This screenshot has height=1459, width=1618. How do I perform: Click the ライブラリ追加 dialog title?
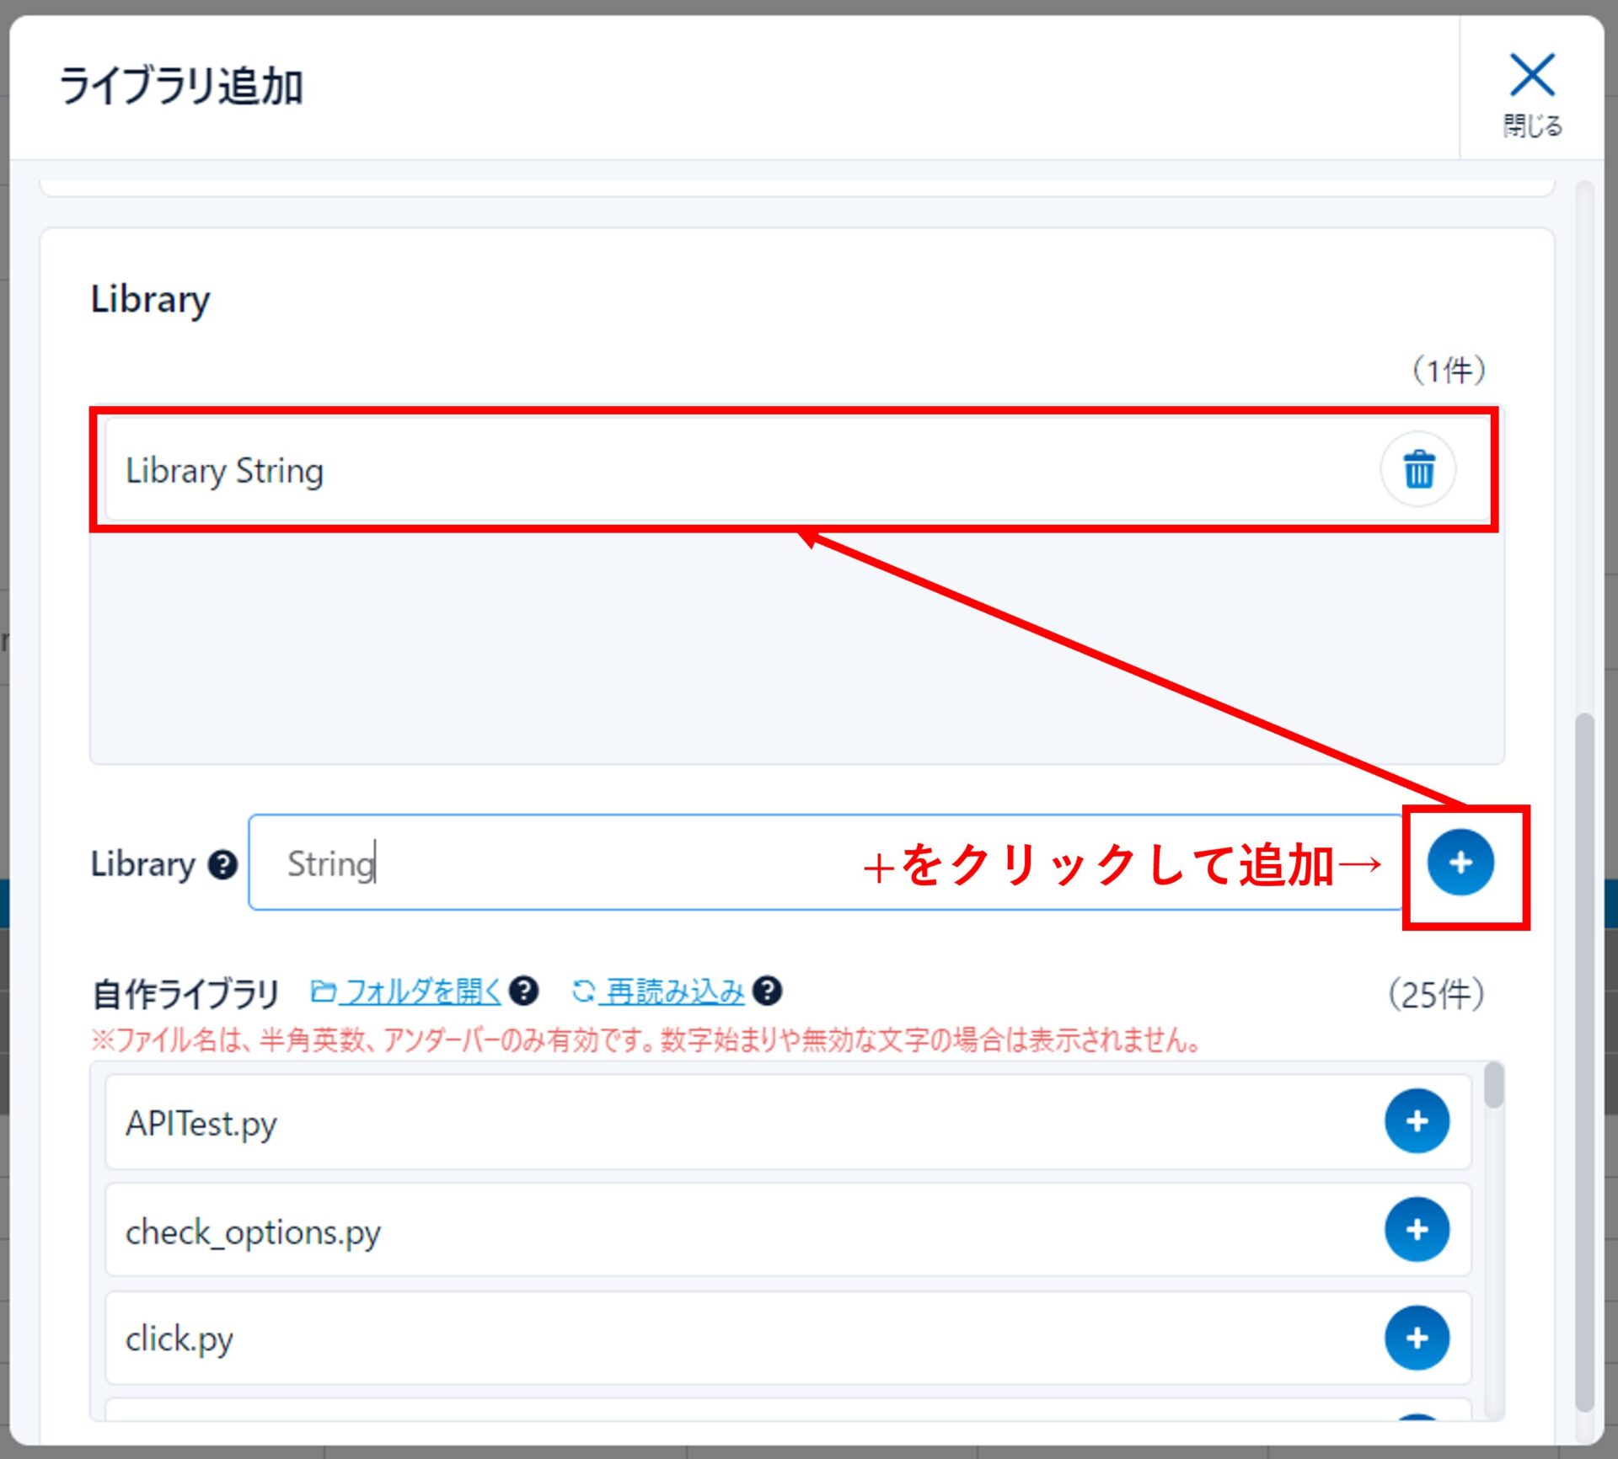(x=180, y=87)
